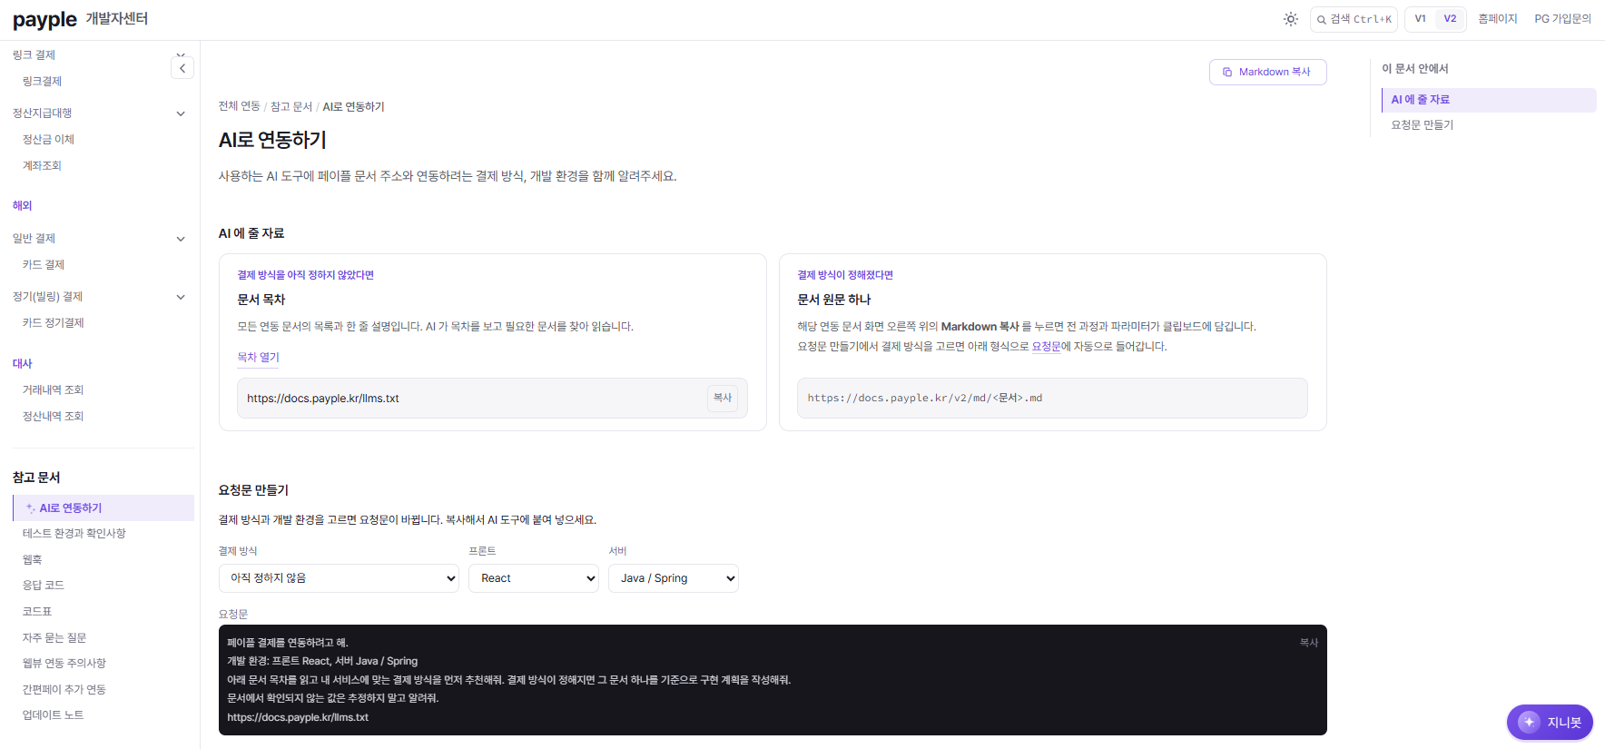Open 정산금 이체 in the sidebar
This screenshot has width=1605, height=749.
pyautogui.click(x=49, y=140)
